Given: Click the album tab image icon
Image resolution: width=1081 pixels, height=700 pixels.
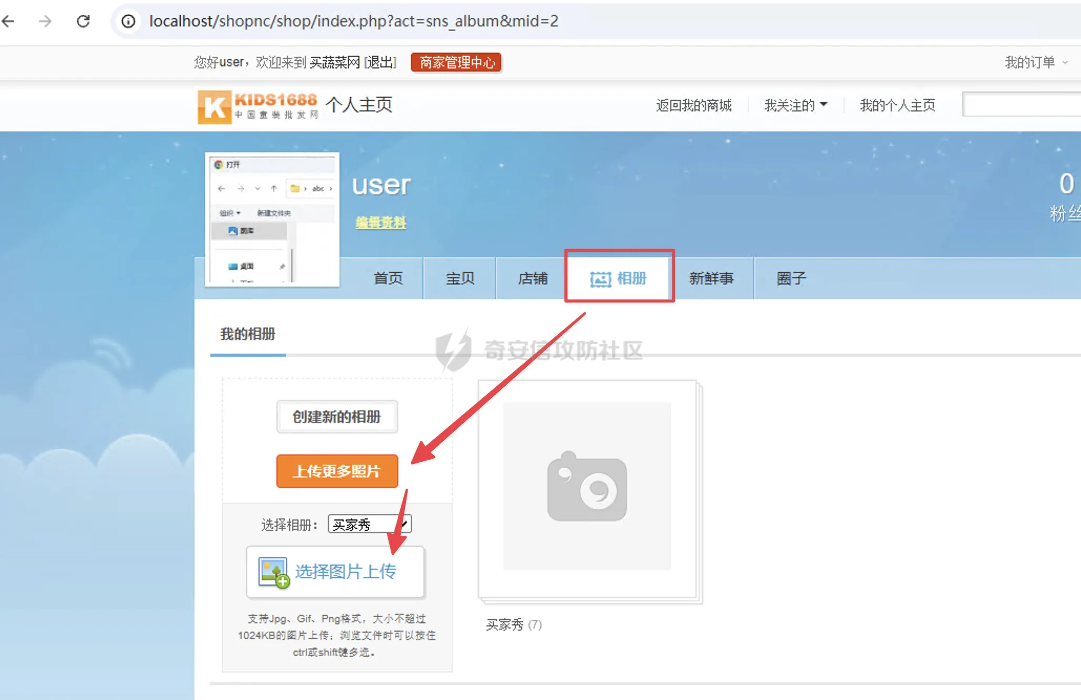Looking at the screenshot, I should coord(600,279).
